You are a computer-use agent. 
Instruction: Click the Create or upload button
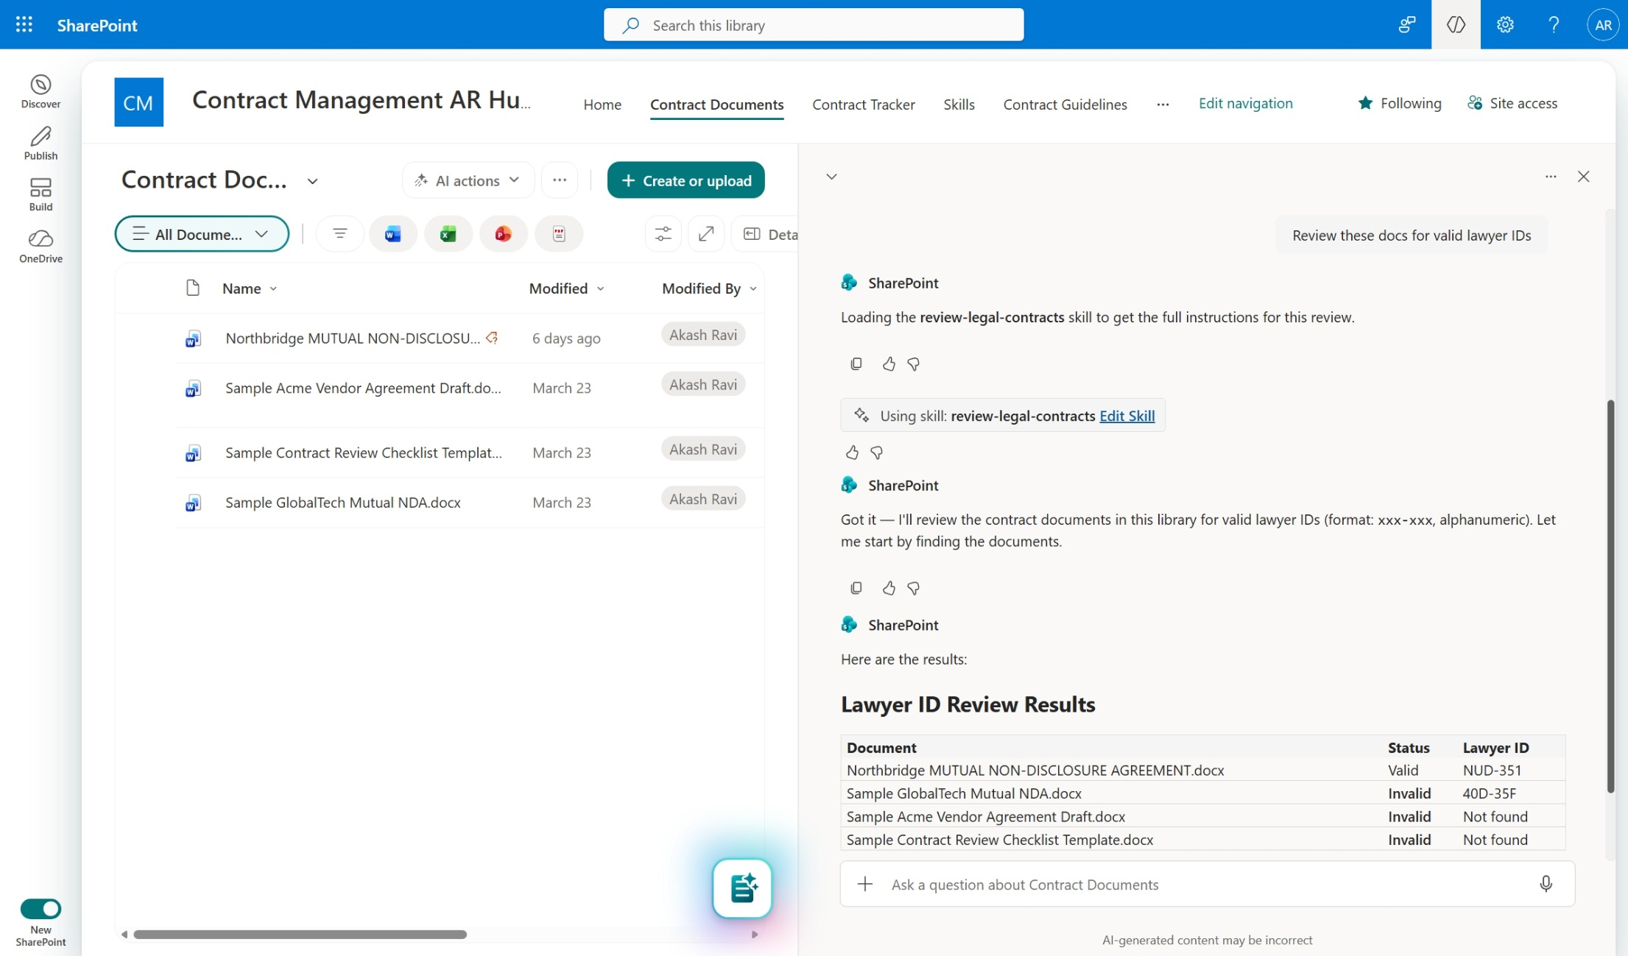(x=686, y=180)
